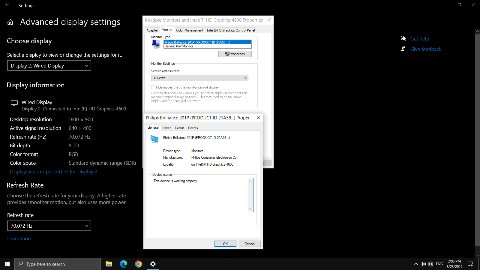Switch to the Driver tab

pos(166,128)
